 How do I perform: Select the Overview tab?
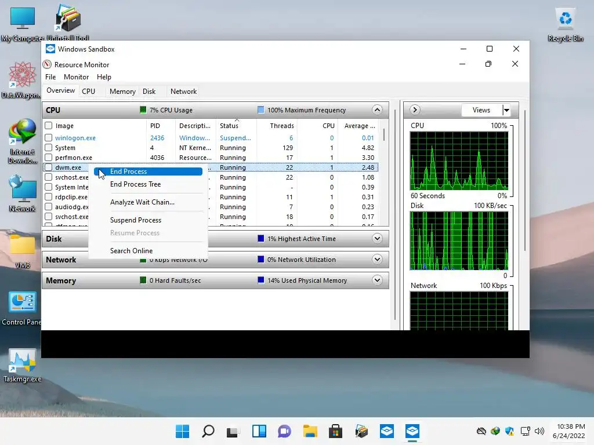coord(60,90)
